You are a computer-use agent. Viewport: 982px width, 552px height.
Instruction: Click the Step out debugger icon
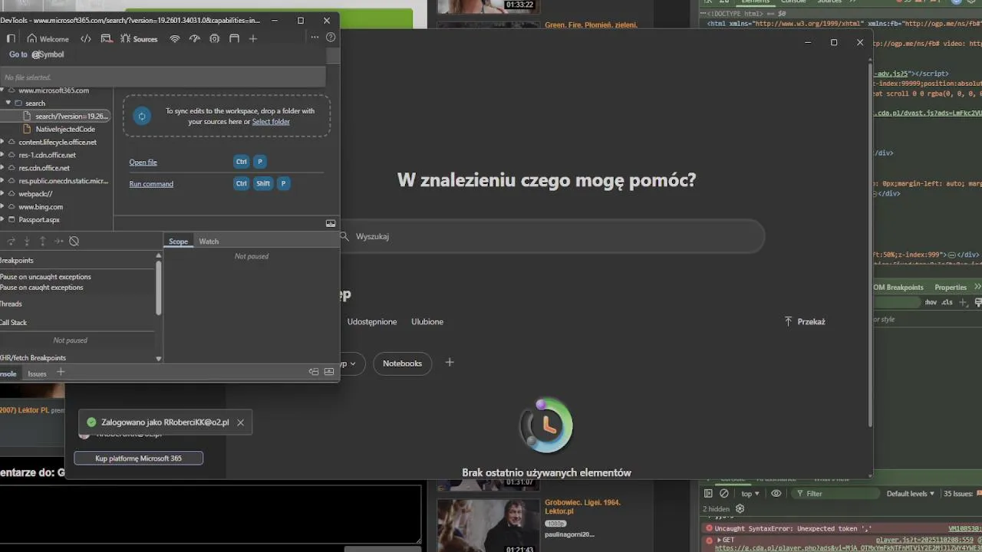coord(42,242)
